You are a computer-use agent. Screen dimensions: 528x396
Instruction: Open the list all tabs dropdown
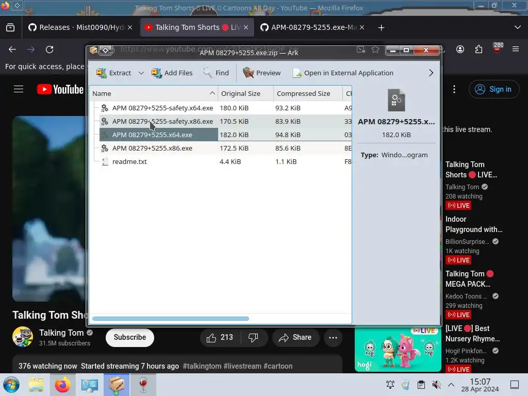tap(518, 27)
